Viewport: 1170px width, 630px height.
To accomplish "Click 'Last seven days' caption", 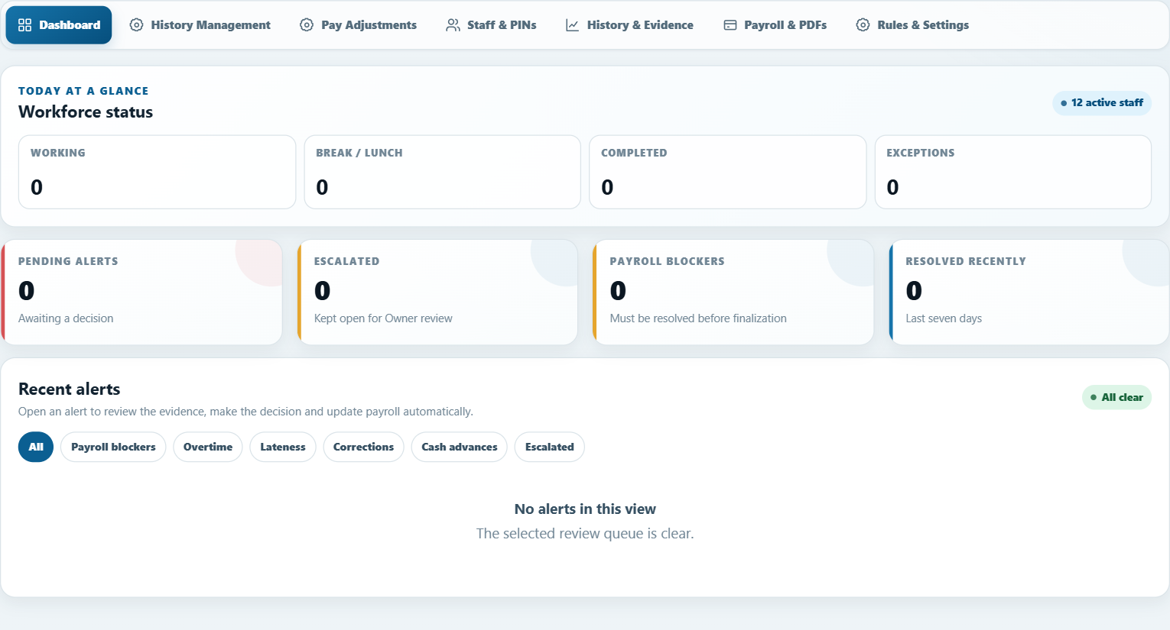I will pos(944,318).
